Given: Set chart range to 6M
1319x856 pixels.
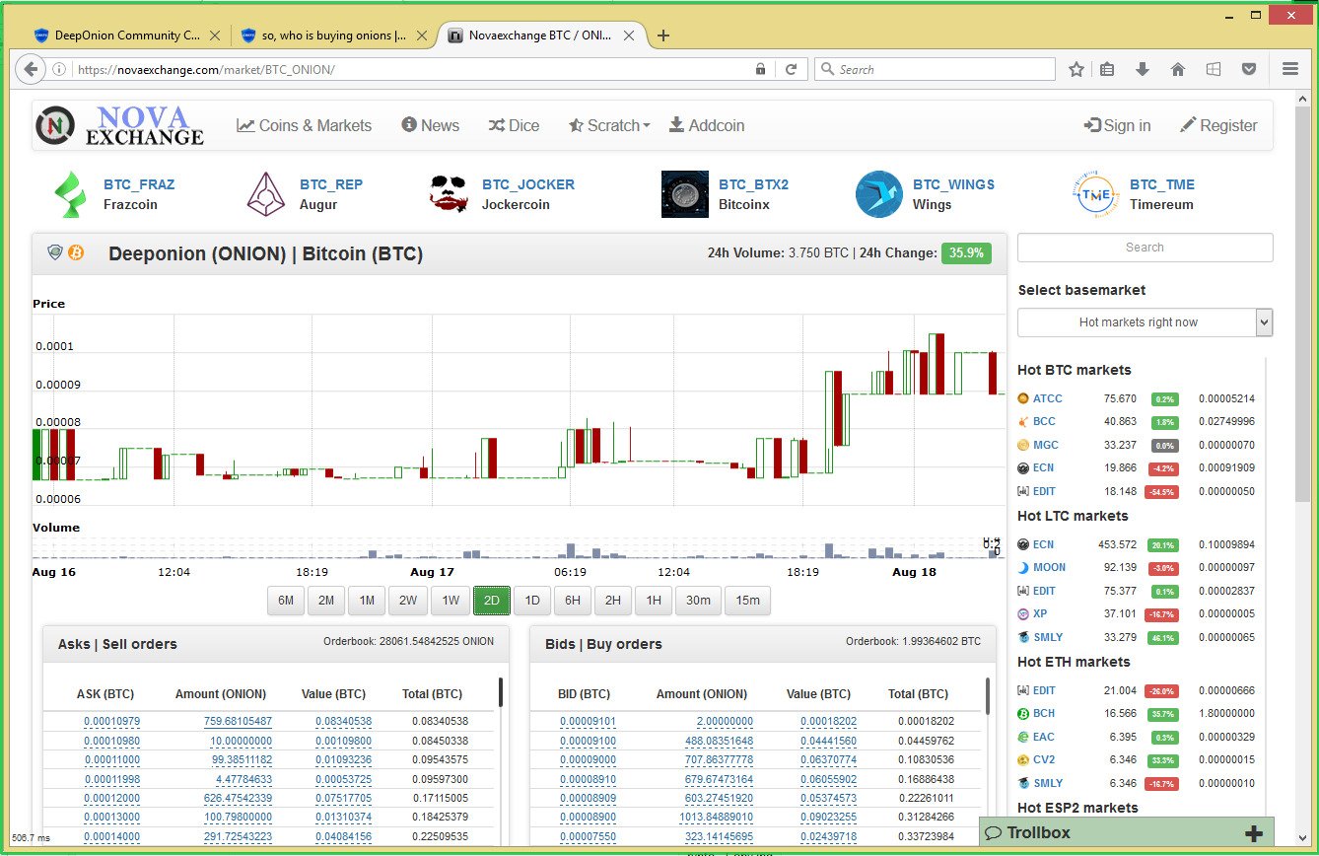Looking at the screenshot, I should click(286, 601).
